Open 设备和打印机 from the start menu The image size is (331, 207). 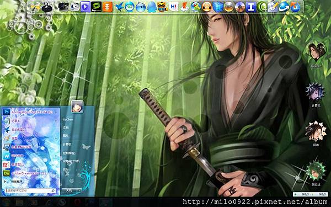point(71,161)
